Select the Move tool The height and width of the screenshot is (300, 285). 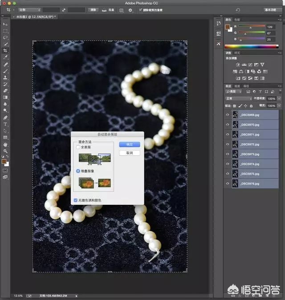(5, 24)
